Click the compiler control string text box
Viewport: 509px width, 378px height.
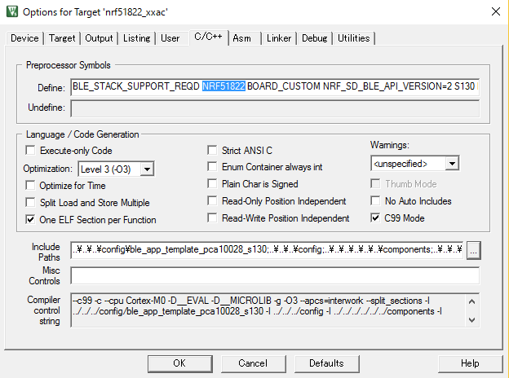pos(275,310)
